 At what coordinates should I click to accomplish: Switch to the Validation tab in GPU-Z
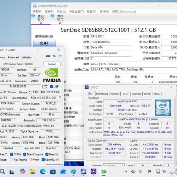point(27,57)
